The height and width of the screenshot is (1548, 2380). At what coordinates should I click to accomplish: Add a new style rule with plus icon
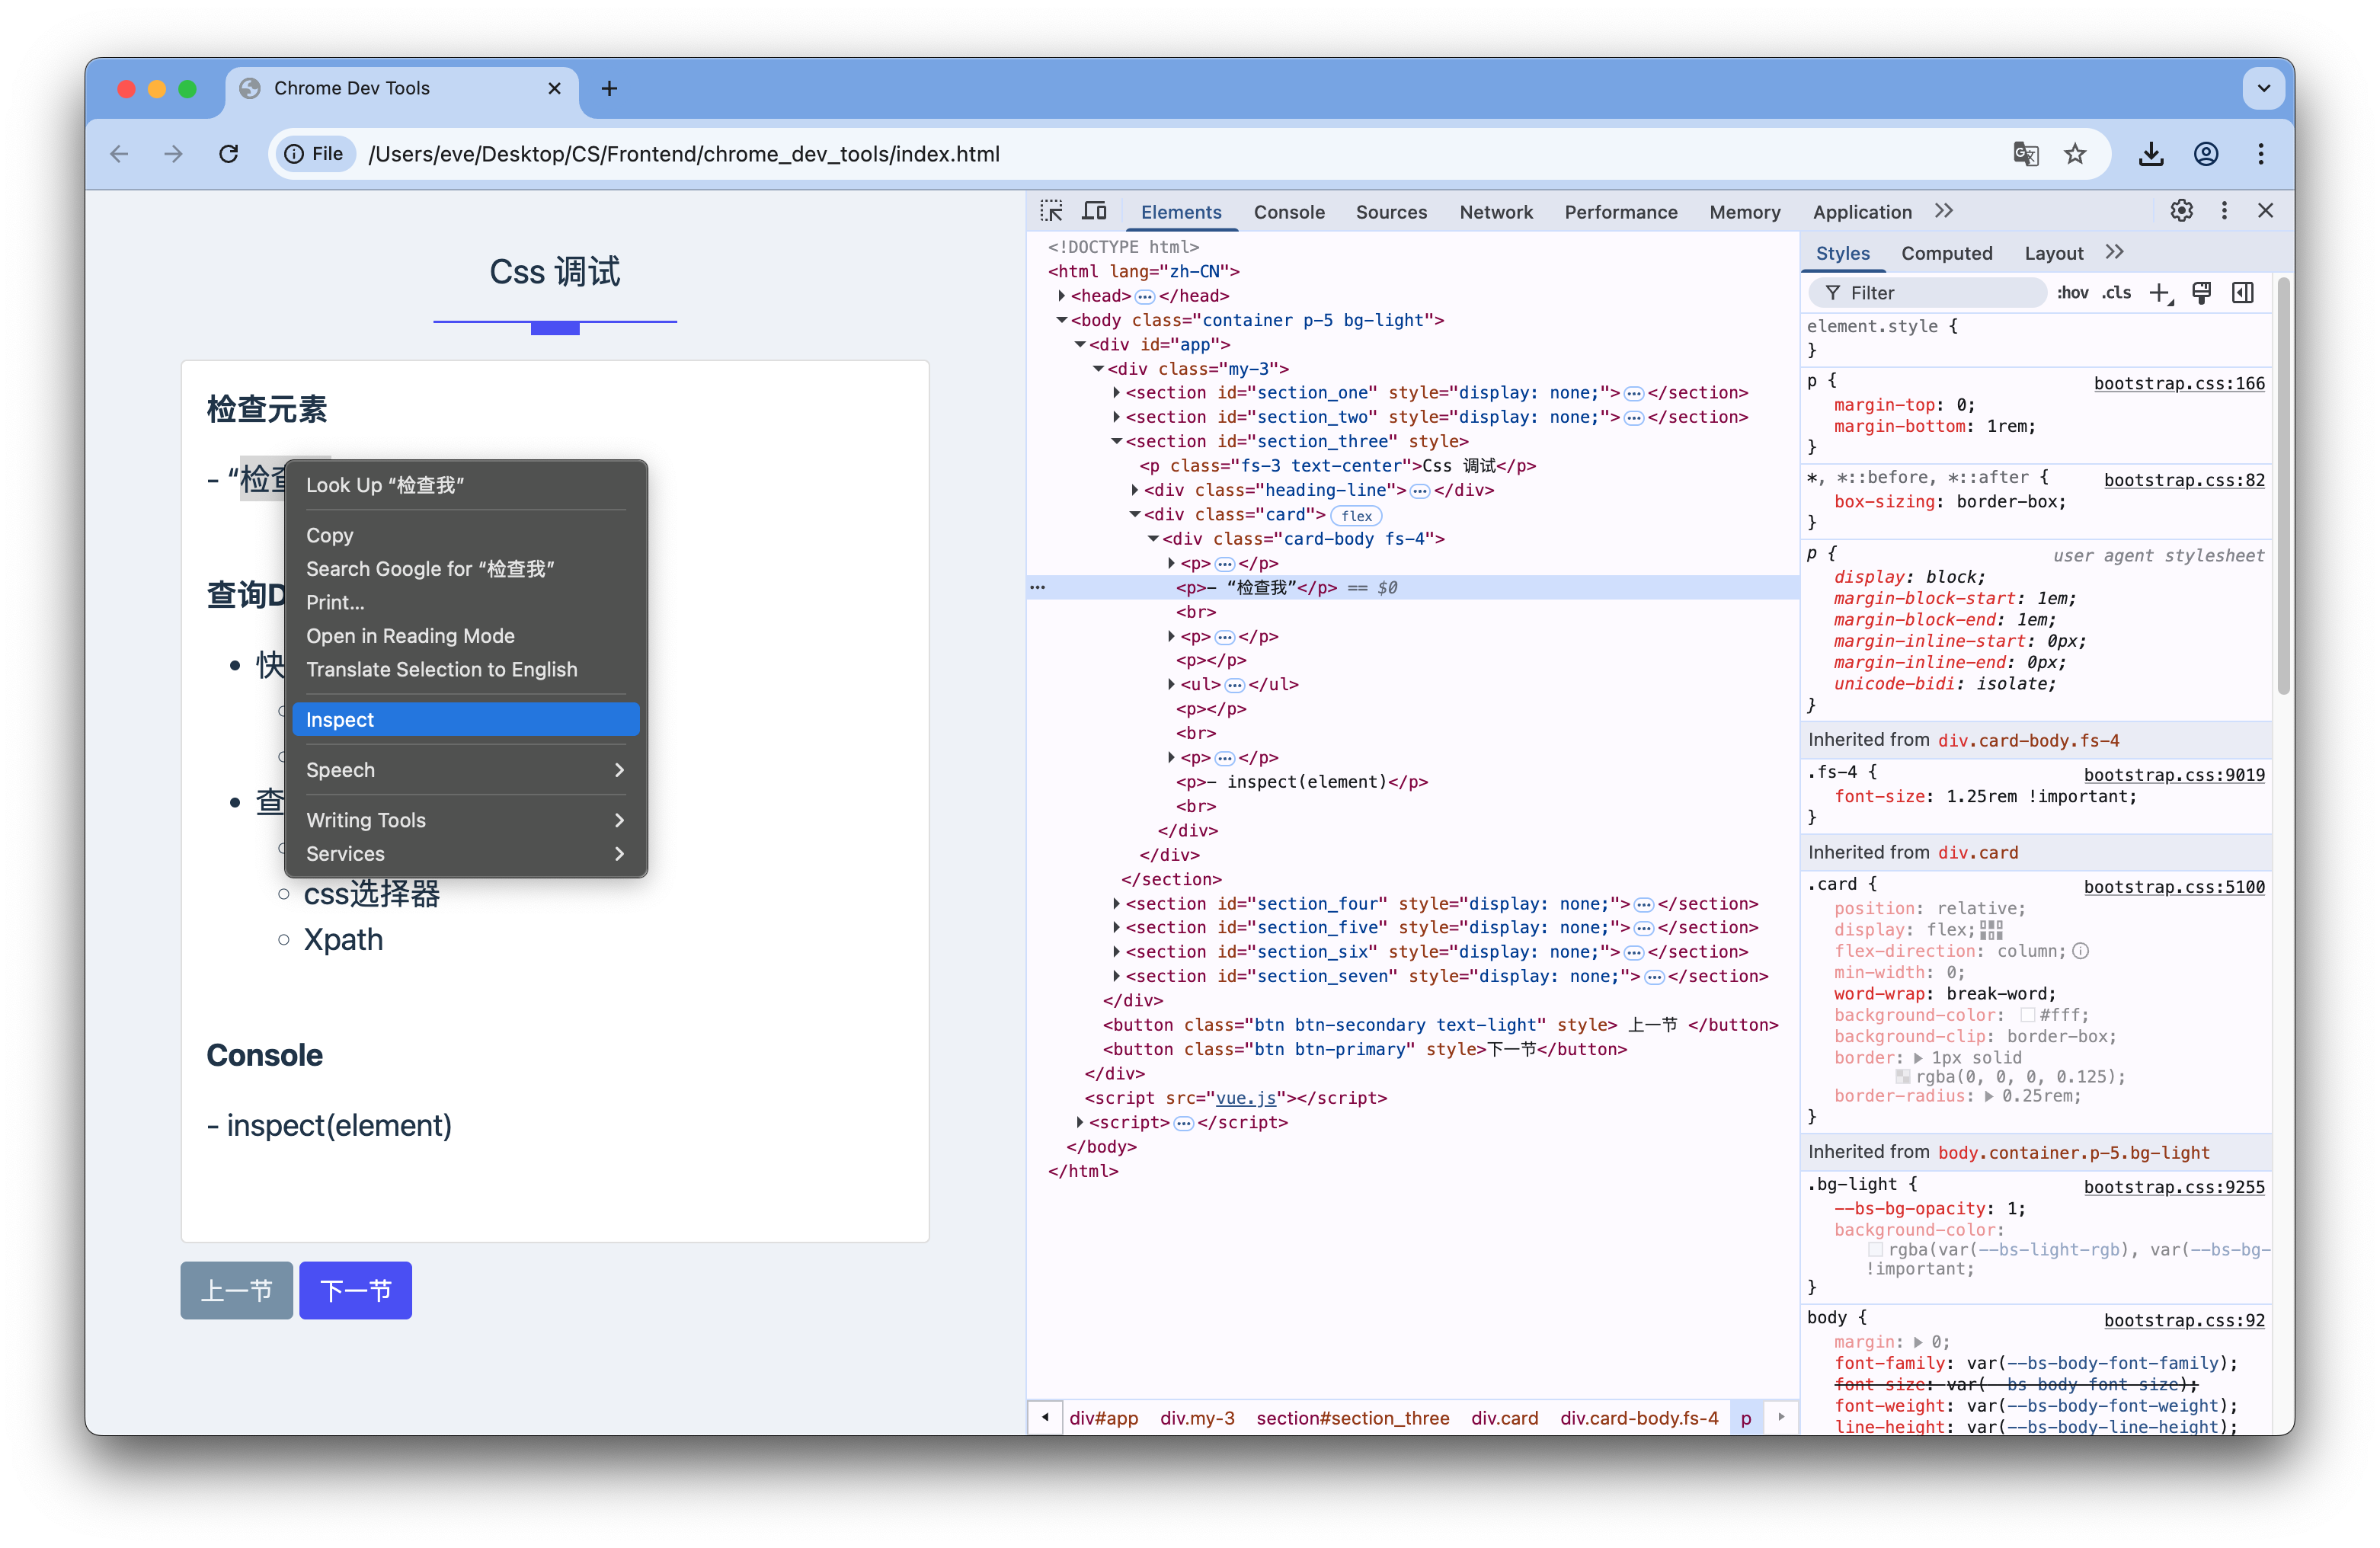point(2161,293)
